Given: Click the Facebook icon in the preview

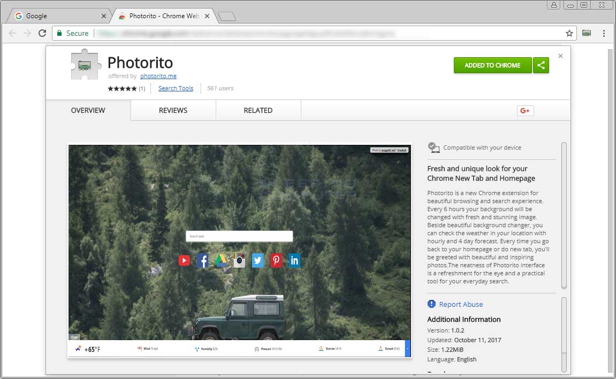Looking at the screenshot, I should pos(203,260).
